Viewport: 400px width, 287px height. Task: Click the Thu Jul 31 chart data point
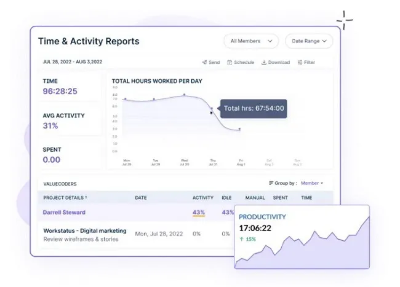212,109
